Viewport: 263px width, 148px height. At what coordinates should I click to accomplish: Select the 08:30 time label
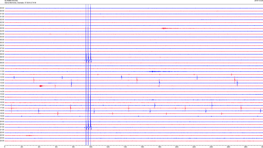(x=2, y=57)
